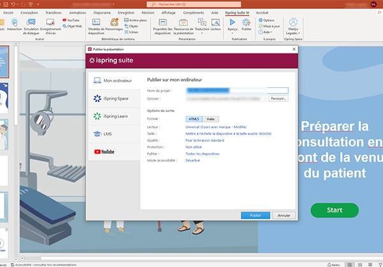
Task: Expand the Aperçu dropdown arrow
Action: tap(232, 33)
